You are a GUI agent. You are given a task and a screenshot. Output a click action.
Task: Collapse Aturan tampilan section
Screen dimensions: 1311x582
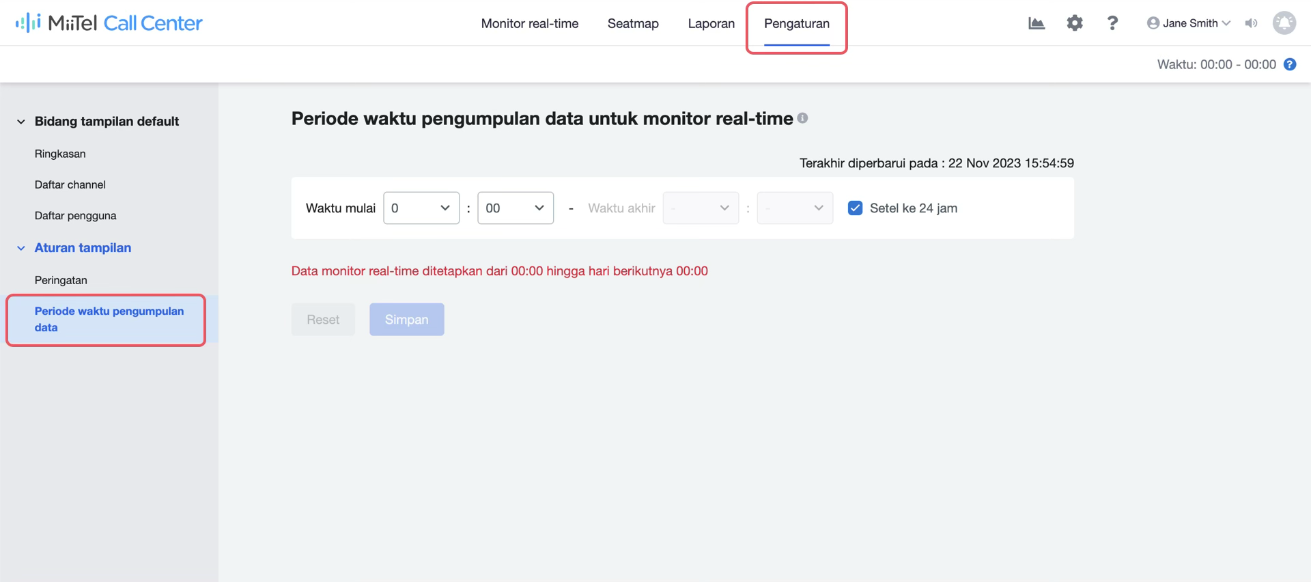coord(21,248)
